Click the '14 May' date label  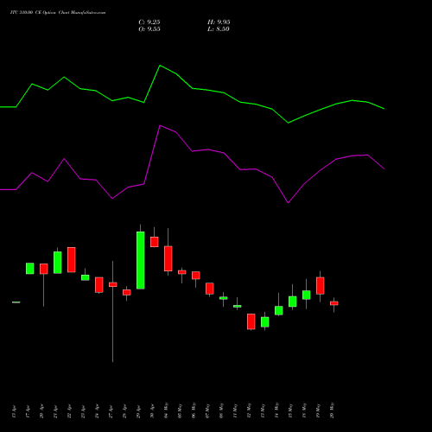[x=276, y=410]
